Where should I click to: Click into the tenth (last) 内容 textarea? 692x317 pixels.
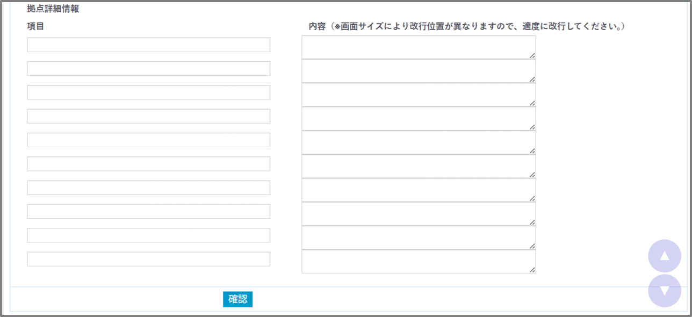pyautogui.click(x=419, y=262)
